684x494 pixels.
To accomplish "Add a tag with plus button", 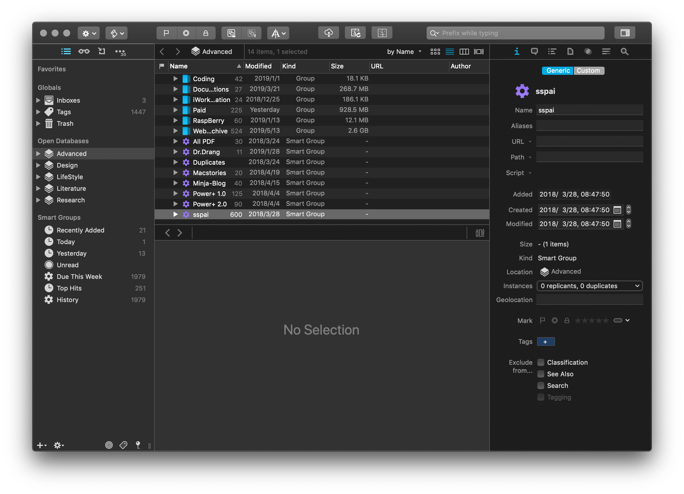I will pos(545,342).
